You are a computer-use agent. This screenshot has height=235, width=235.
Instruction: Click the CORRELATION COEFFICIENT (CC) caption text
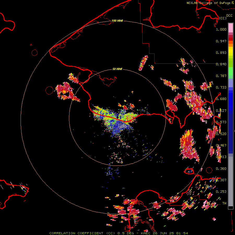(x=82, y=233)
